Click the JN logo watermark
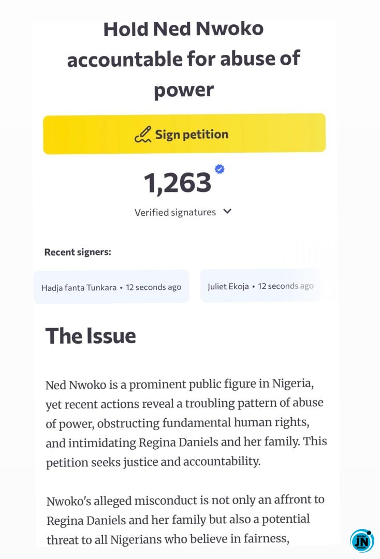Image resolution: width=380 pixels, height=559 pixels. click(361, 541)
